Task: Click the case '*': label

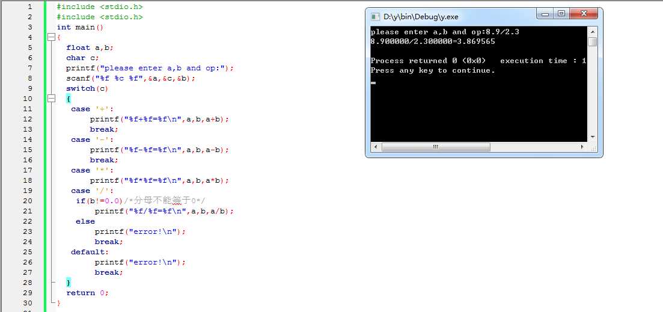Action: click(92, 170)
